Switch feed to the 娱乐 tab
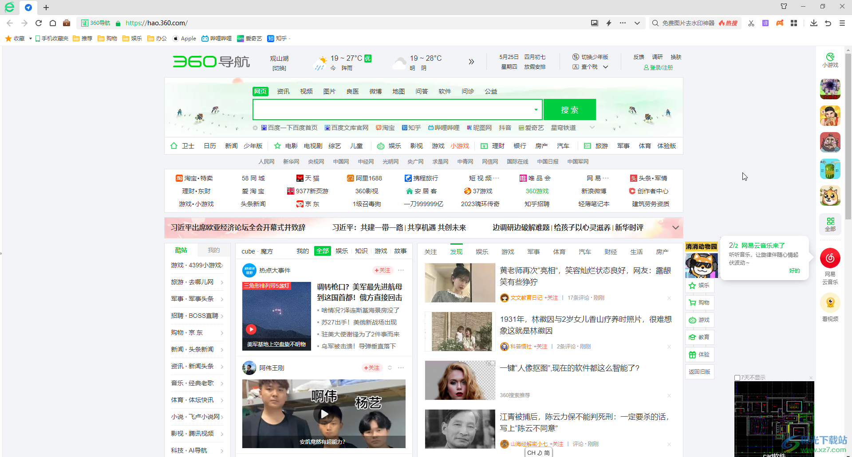The height and width of the screenshot is (457, 852). (x=482, y=252)
